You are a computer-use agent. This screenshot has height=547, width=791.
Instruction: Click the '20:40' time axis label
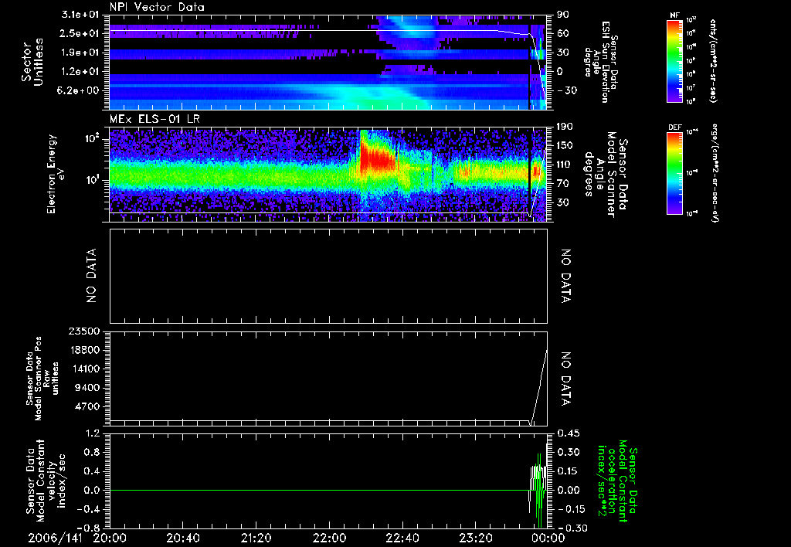182,538
